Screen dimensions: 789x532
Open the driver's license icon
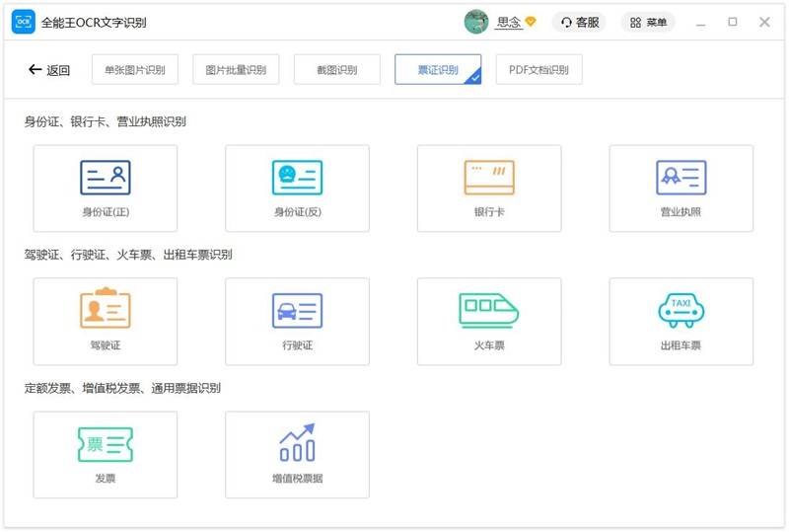106,308
